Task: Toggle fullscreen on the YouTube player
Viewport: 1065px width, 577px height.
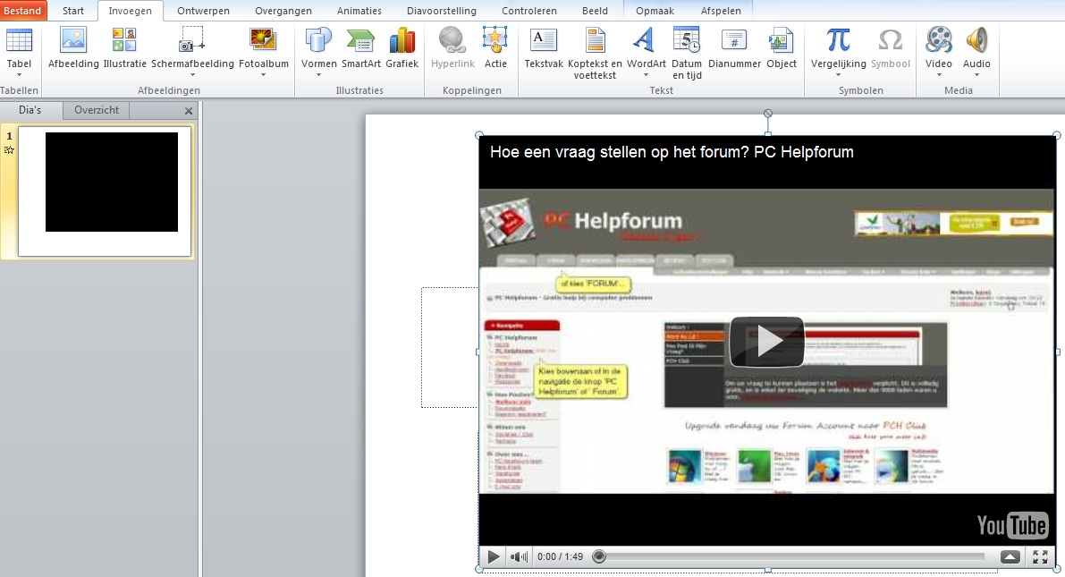Action: coord(1040,556)
